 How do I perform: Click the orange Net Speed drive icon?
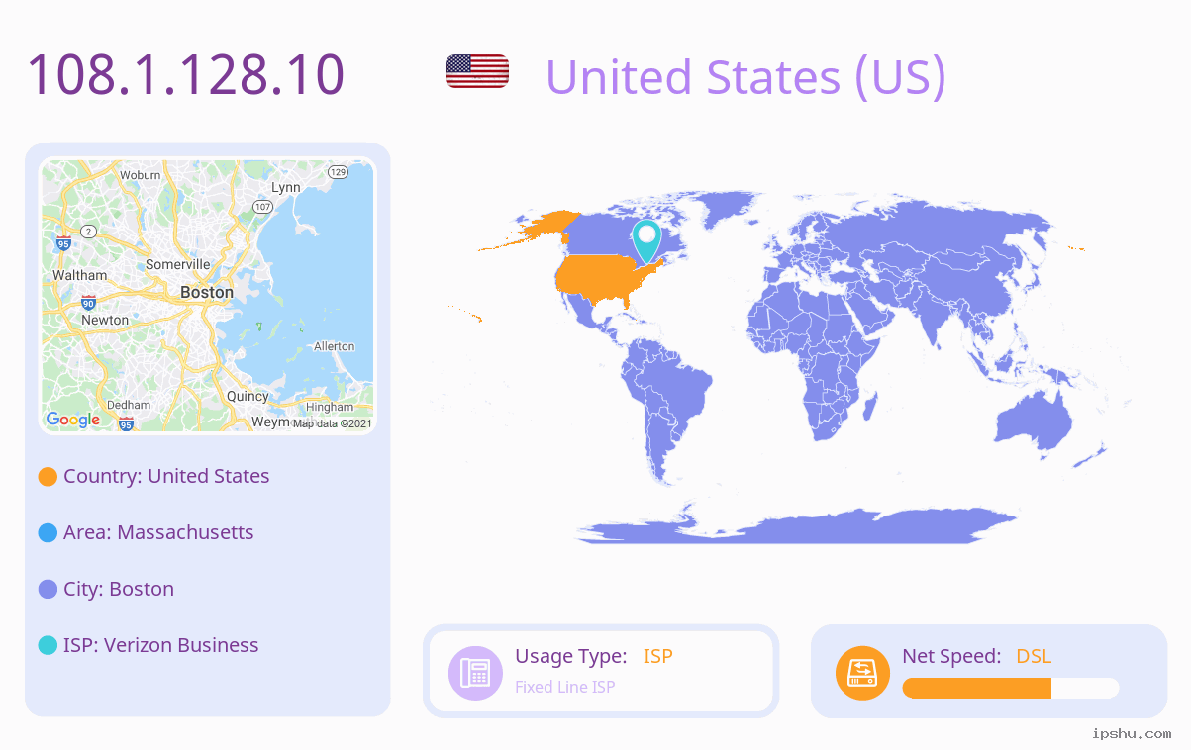pyautogui.click(x=862, y=673)
